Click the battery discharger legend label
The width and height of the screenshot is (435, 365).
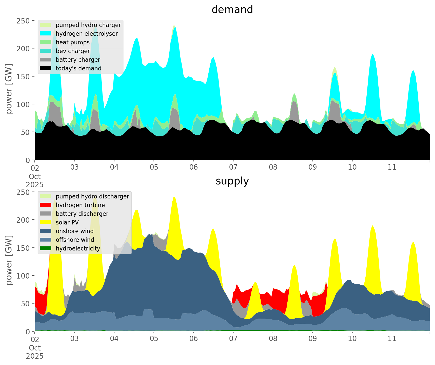[82, 214]
